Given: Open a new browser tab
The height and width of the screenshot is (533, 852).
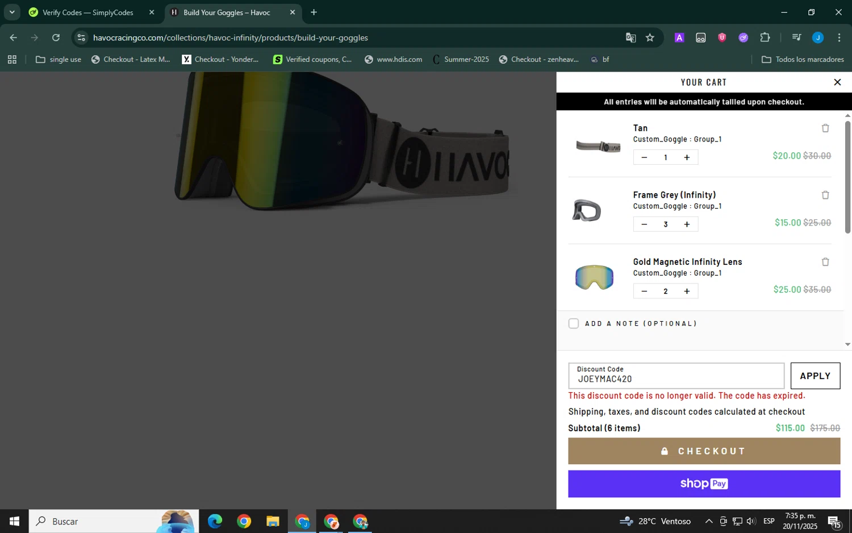Looking at the screenshot, I should click(x=314, y=13).
